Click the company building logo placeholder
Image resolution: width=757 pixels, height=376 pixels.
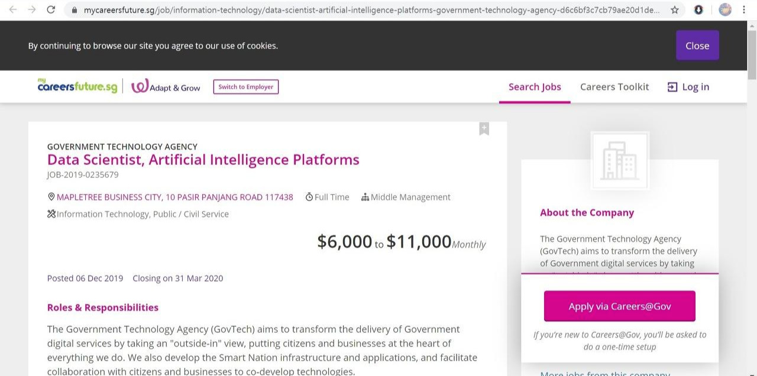click(x=619, y=161)
